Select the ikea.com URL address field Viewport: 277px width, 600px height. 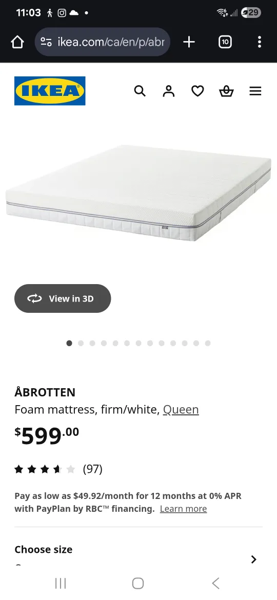[103, 42]
